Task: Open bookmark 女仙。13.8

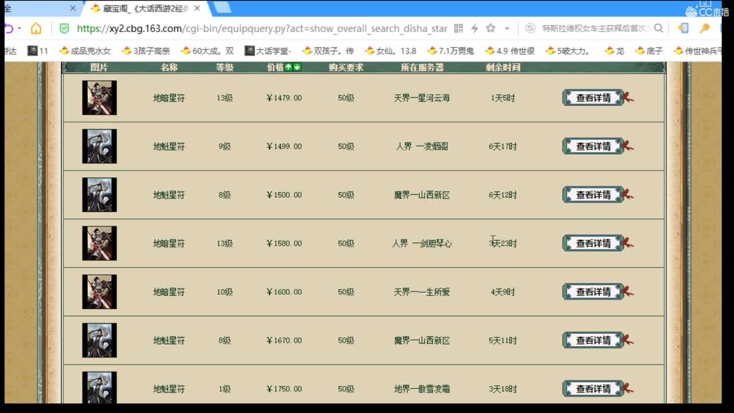Action: click(x=390, y=51)
